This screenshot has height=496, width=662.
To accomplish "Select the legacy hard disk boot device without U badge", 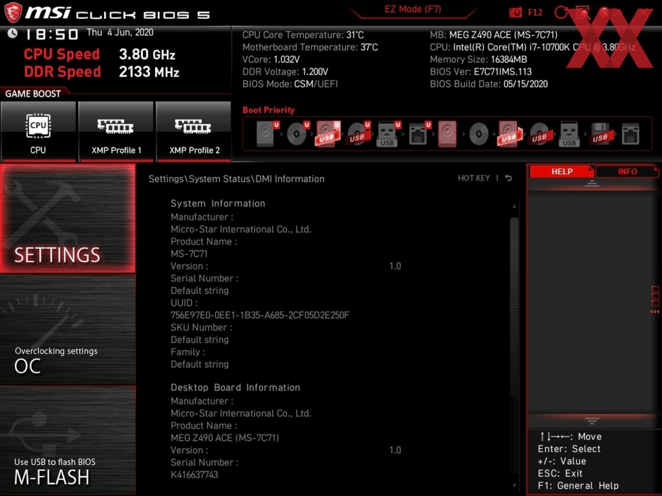I will point(447,133).
